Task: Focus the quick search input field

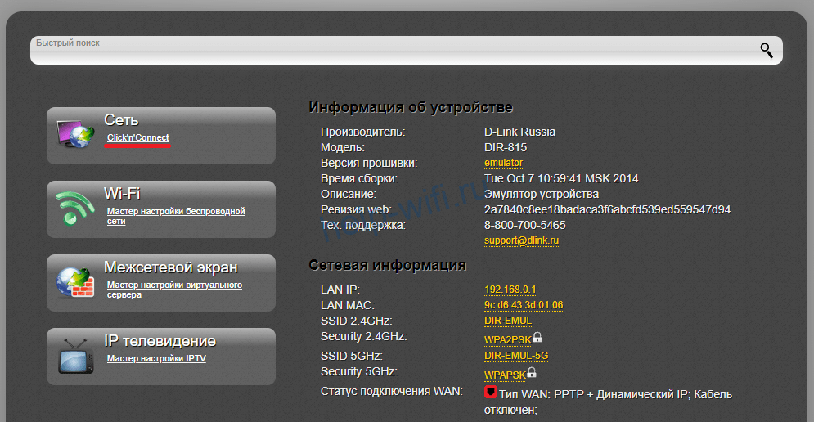Action: coord(393,50)
